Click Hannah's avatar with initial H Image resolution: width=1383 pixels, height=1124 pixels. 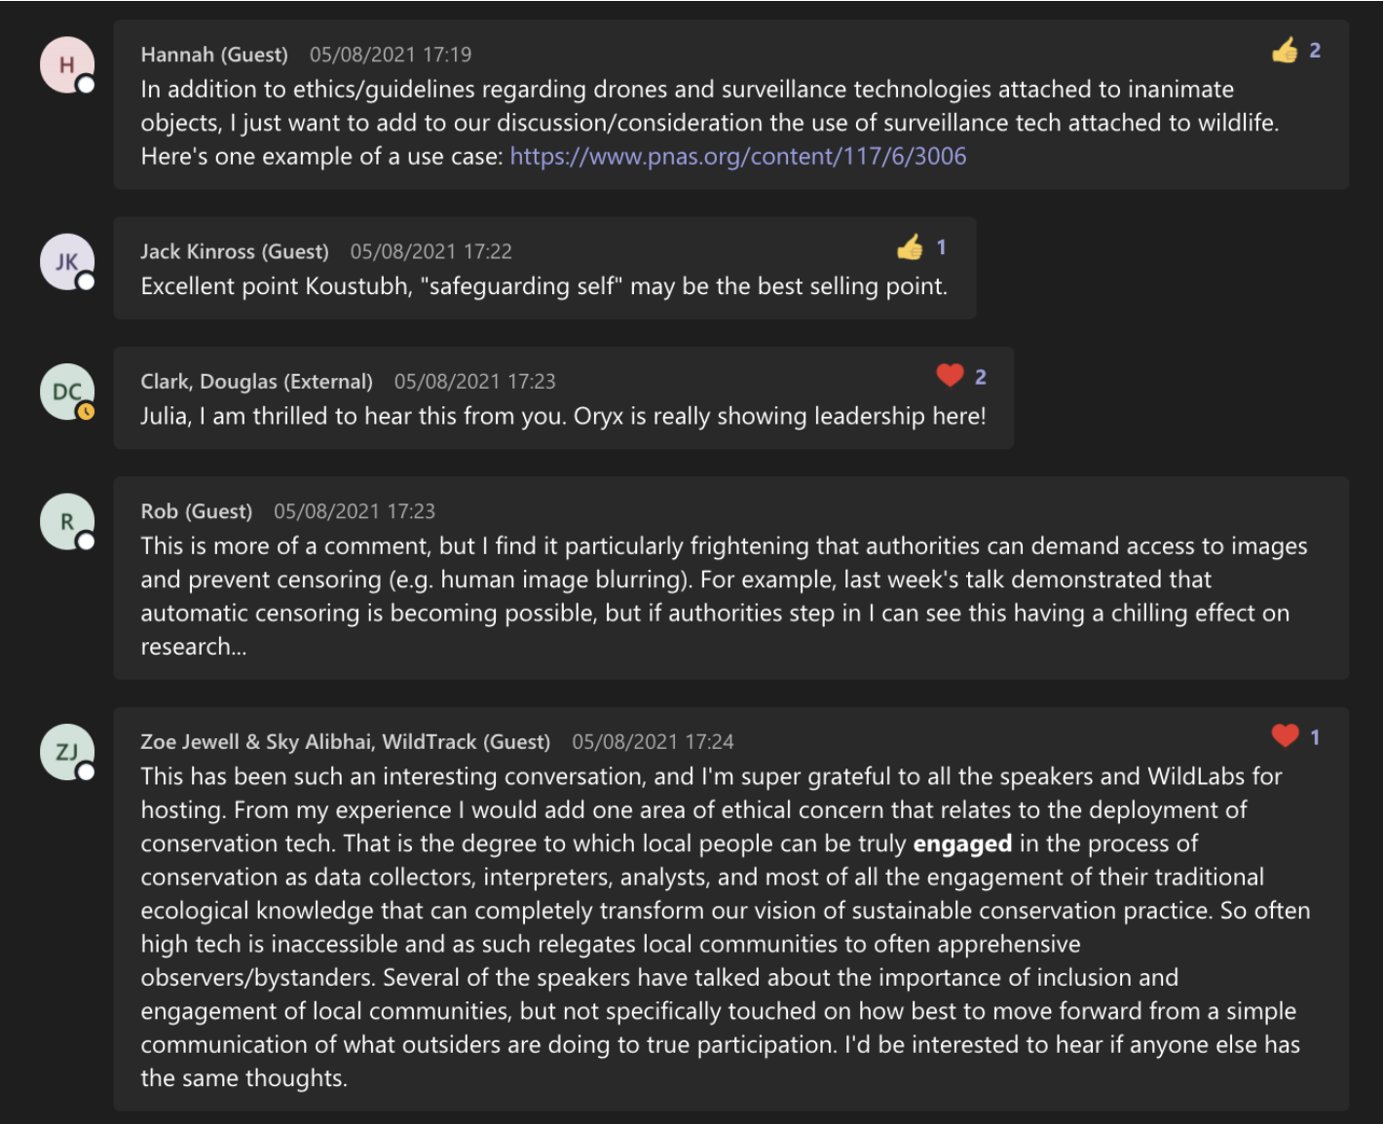[66, 65]
